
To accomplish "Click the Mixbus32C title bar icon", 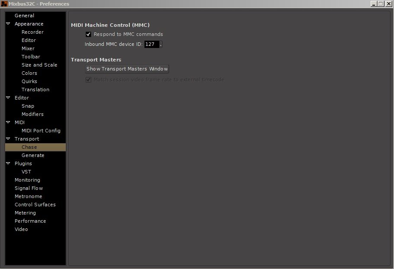I will pos(4,4).
